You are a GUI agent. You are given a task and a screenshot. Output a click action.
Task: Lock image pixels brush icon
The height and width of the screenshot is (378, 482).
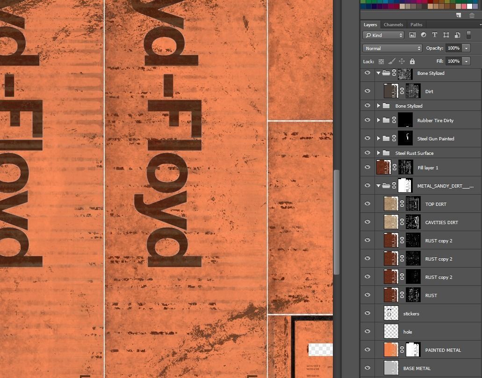click(391, 61)
